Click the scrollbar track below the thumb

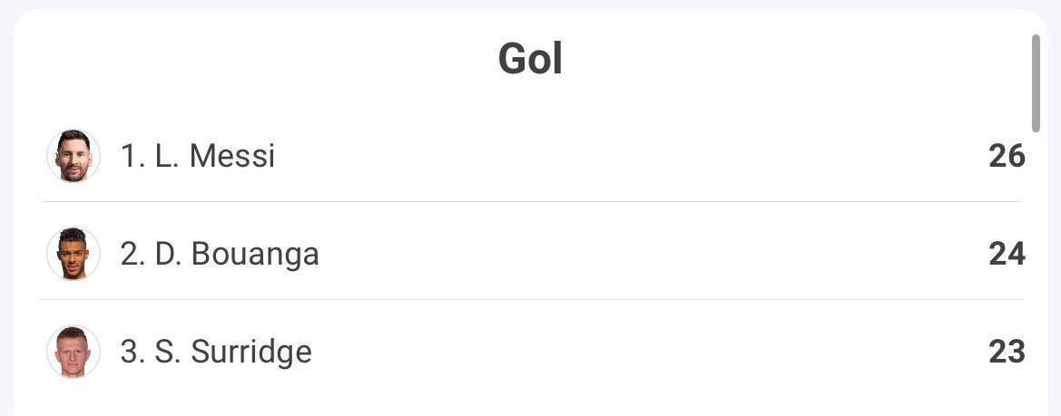click(1036, 272)
